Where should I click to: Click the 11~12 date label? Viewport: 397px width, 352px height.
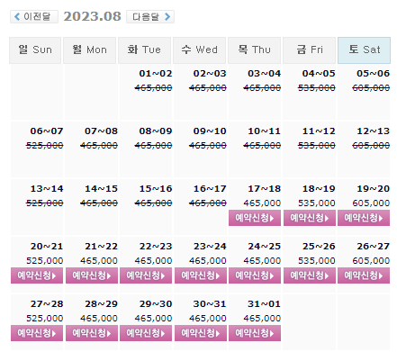319,131
